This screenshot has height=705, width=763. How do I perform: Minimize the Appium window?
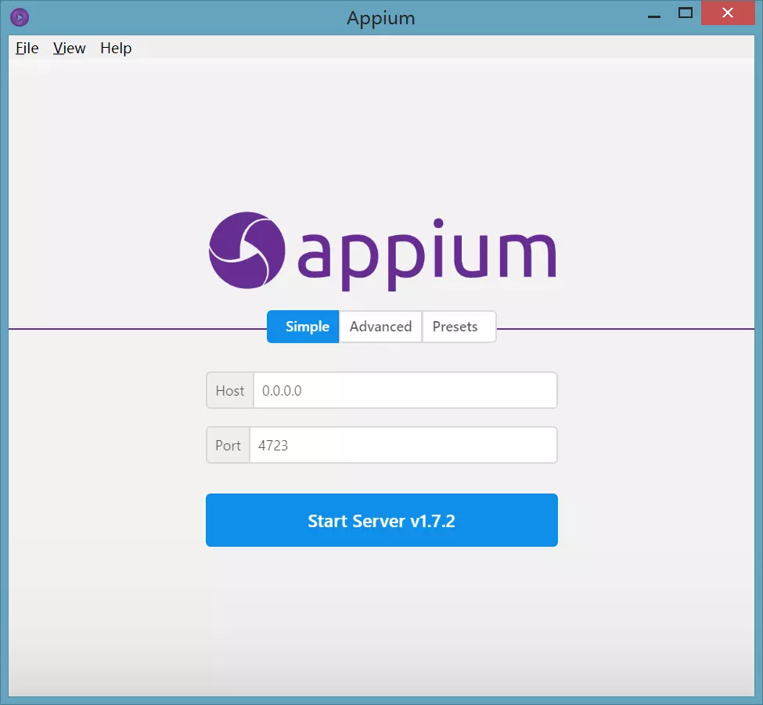click(654, 16)
